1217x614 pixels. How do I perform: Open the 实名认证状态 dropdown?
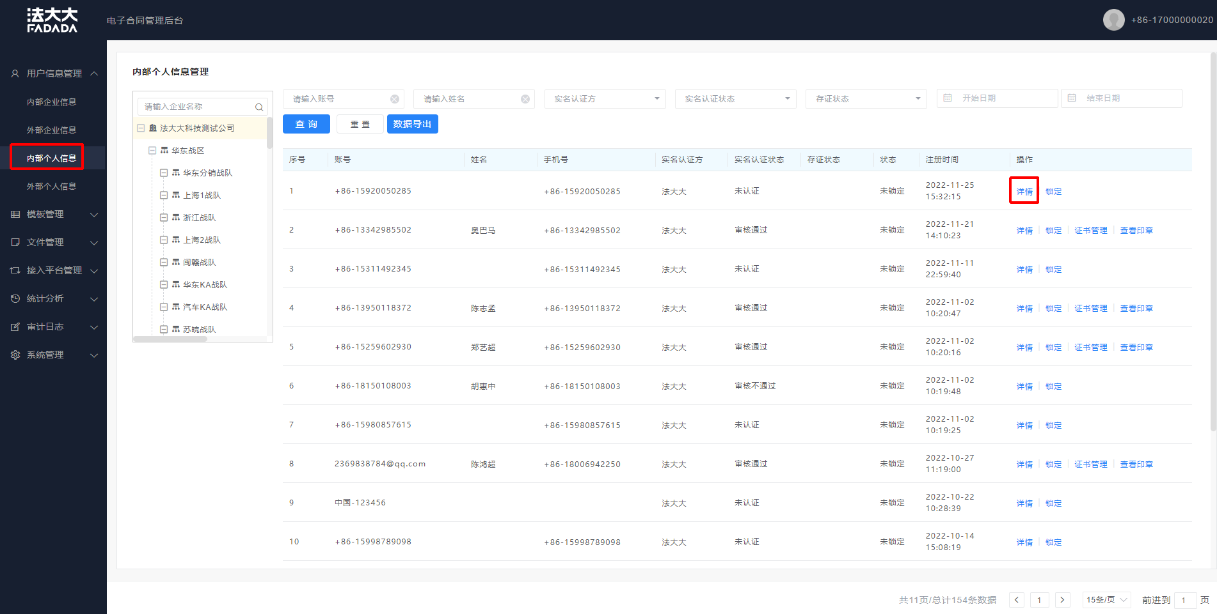pos(735,99)
